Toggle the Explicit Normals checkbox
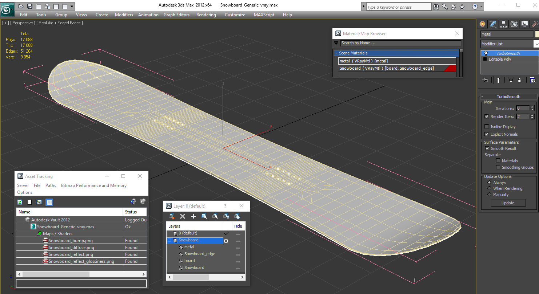Image resolution: width=539 pixels, height=294 pixels. point(487,134)
